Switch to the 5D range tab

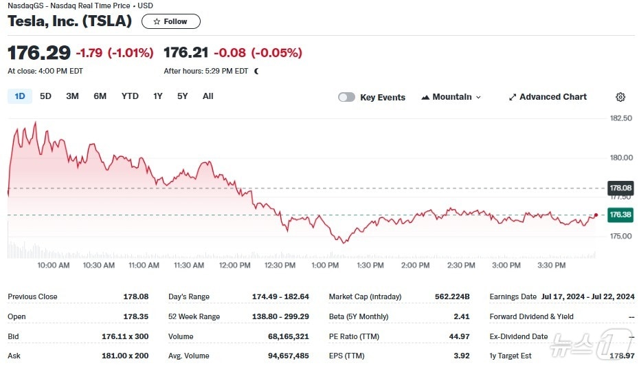click(x=45, y=96)
